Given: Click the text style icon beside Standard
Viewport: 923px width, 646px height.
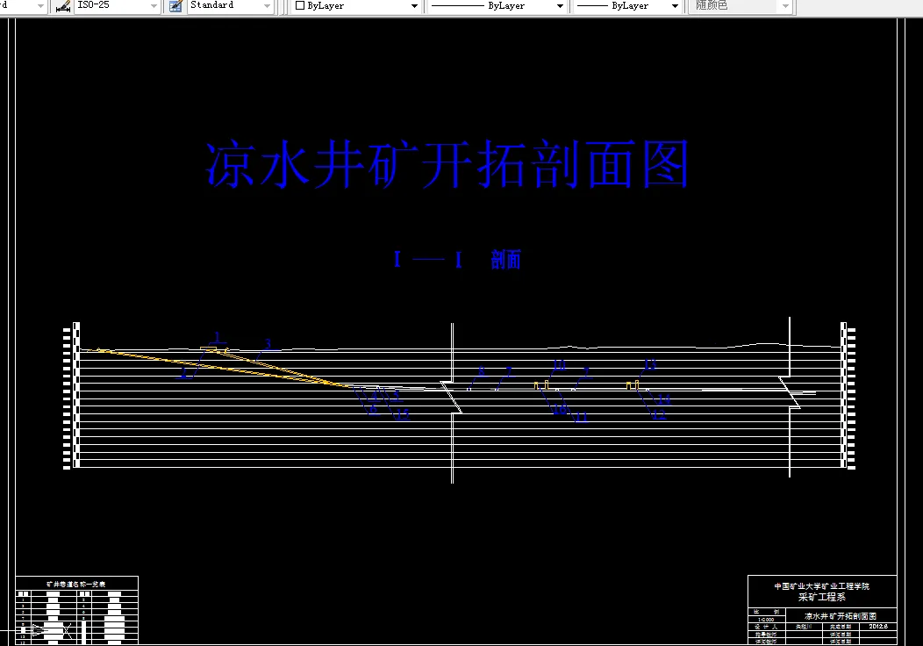Looking at the screenshot, I should [x=175, y=6].
